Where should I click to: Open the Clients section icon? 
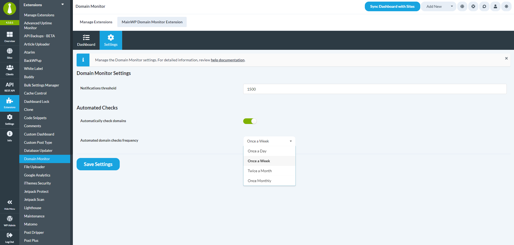10,67
